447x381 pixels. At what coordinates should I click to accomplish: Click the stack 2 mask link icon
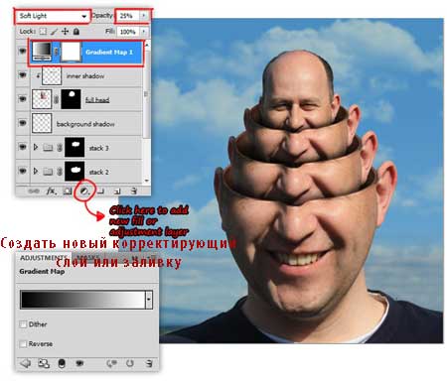[x=60, y=172]
